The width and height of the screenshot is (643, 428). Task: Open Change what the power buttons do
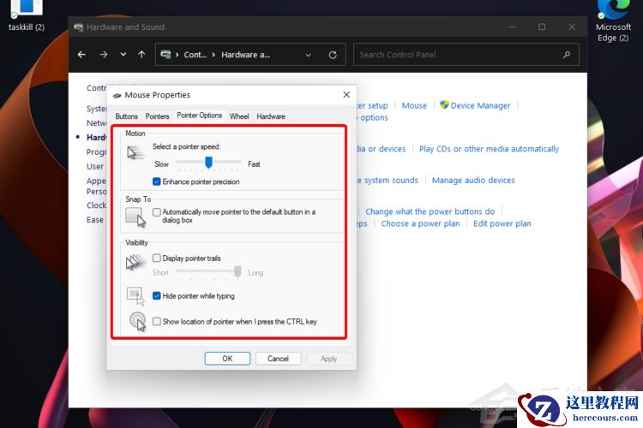(x=430, y=211)
